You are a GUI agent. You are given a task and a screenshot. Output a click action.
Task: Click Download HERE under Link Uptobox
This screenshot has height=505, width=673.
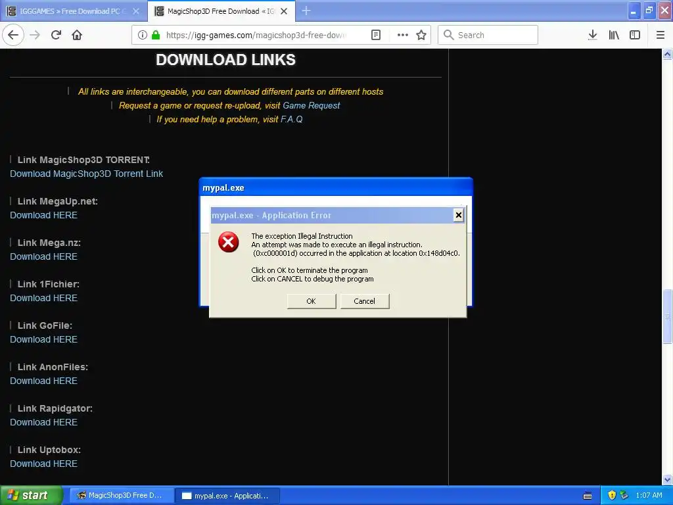tap(43, 464)
